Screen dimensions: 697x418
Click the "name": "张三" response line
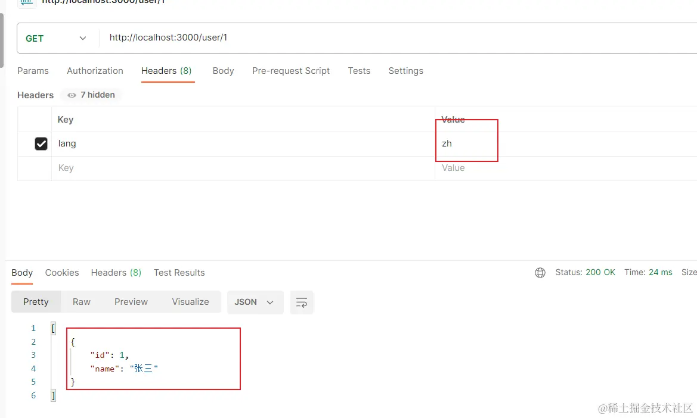tap(124, 369)
